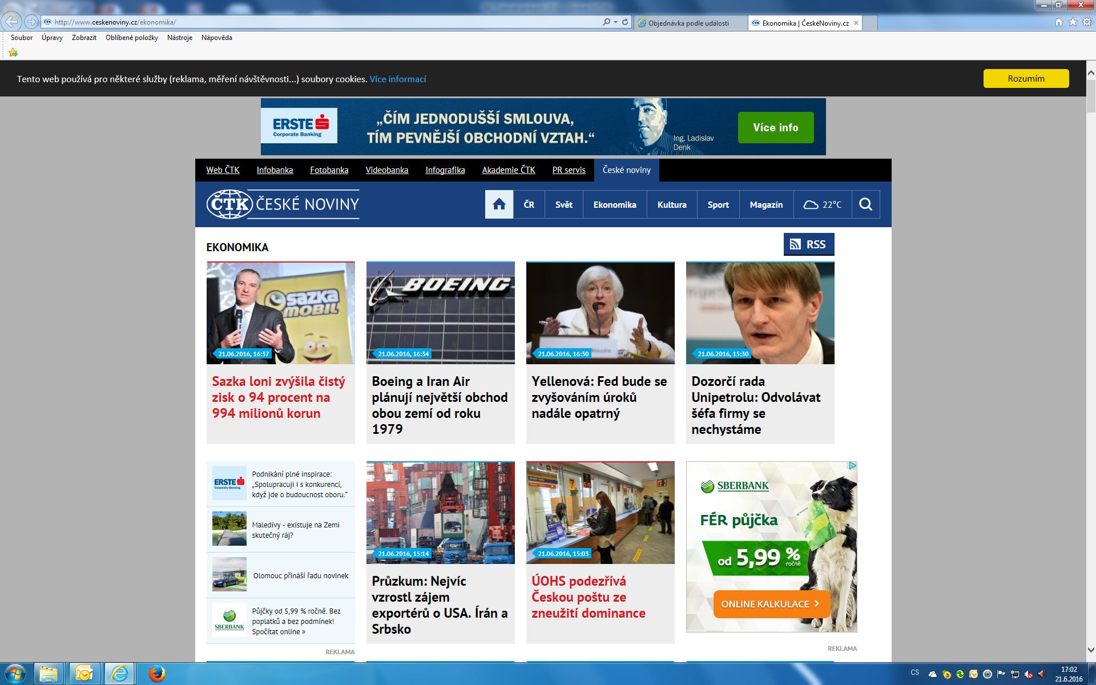The image size is (1096, 685).
Task: Open headline ÚOHS podezřívá Českou poštu
Action: [x=589, y=597]
